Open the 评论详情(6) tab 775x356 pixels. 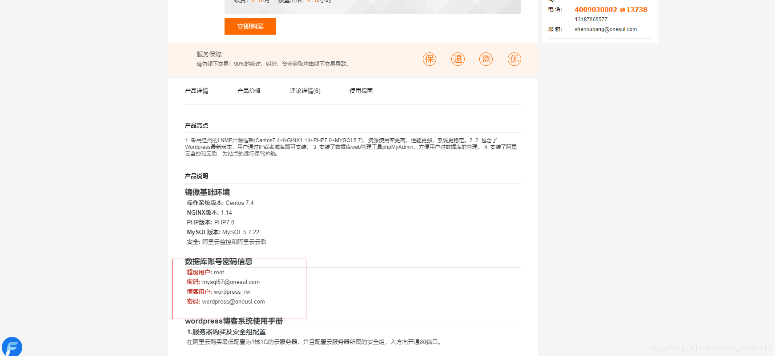(305, 91)
